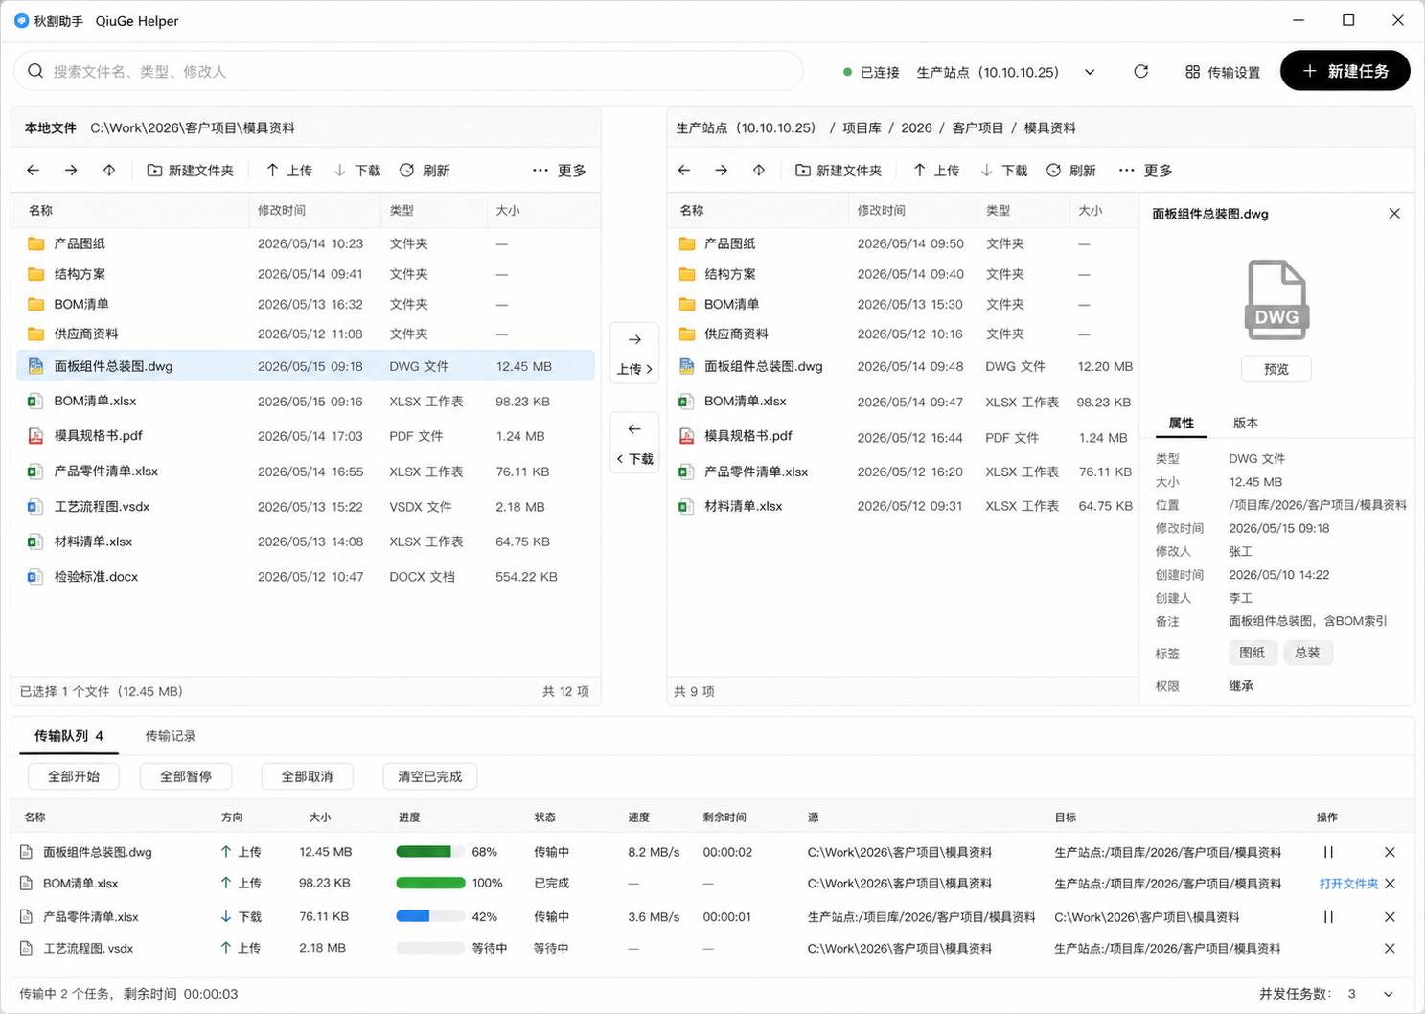Open 更多 menu in remote pane

coord(1145,170)
